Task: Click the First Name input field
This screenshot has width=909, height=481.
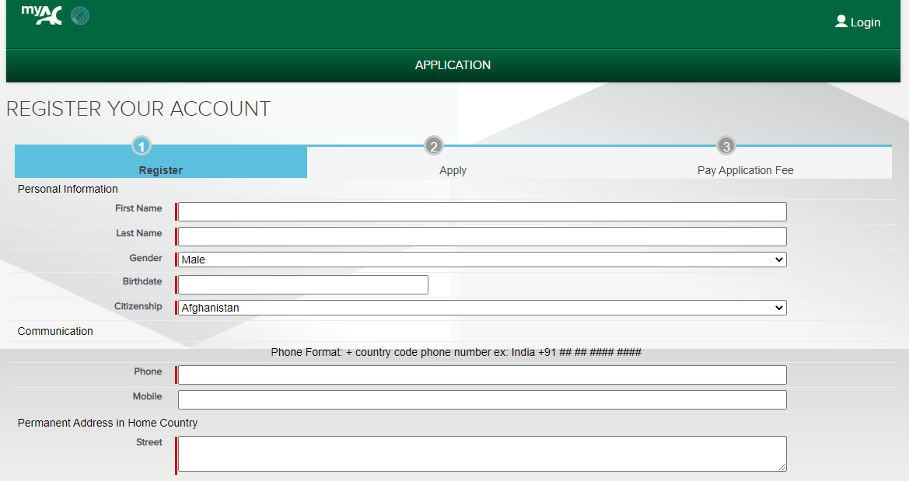Action: [x=481, y=211]
